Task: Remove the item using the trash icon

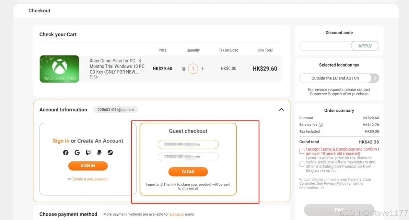Action: coord(184,69)
